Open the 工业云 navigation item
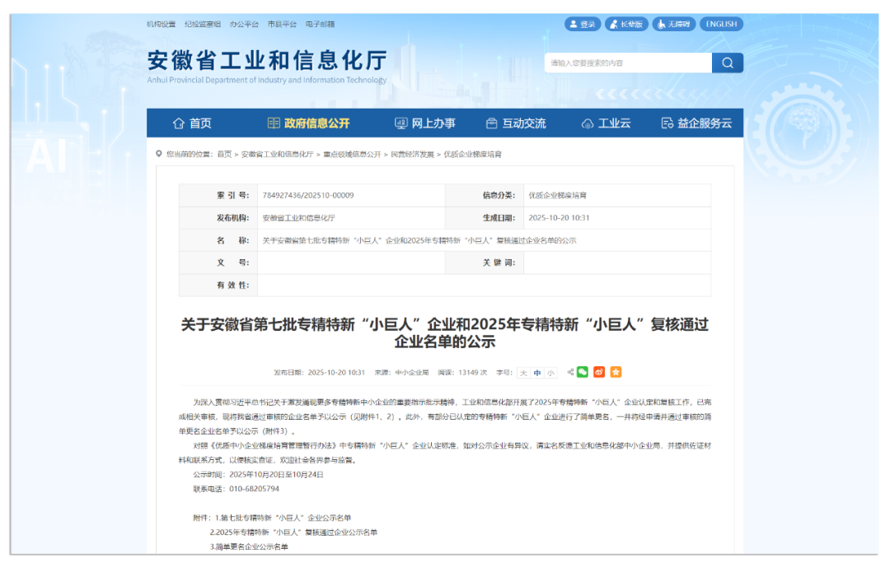Screen dimensions: 890x567 (x=614, y=122)
